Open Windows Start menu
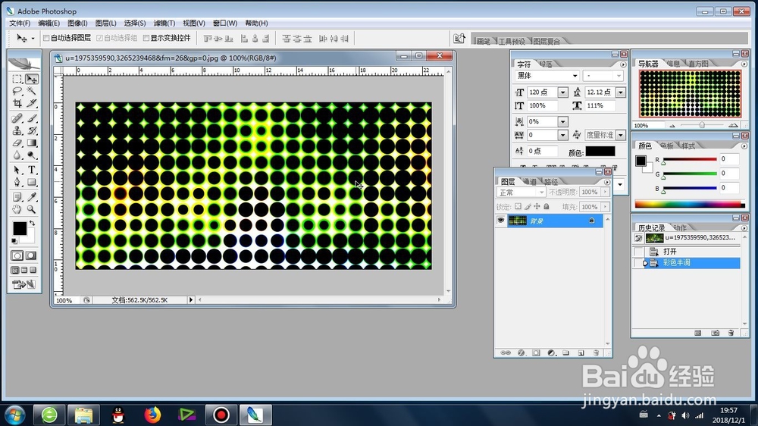 [14, 415]
